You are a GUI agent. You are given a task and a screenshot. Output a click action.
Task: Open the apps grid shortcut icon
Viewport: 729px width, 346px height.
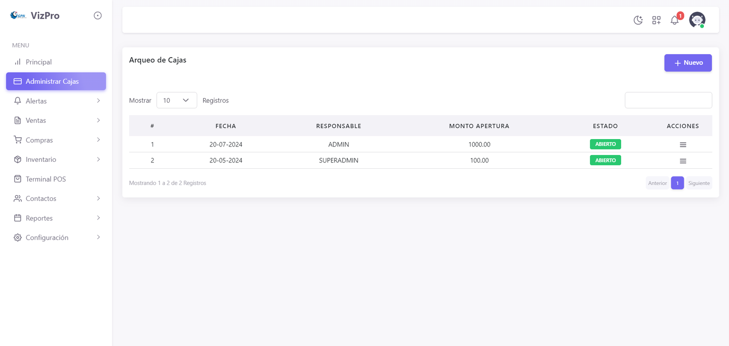tap(656, 20)
